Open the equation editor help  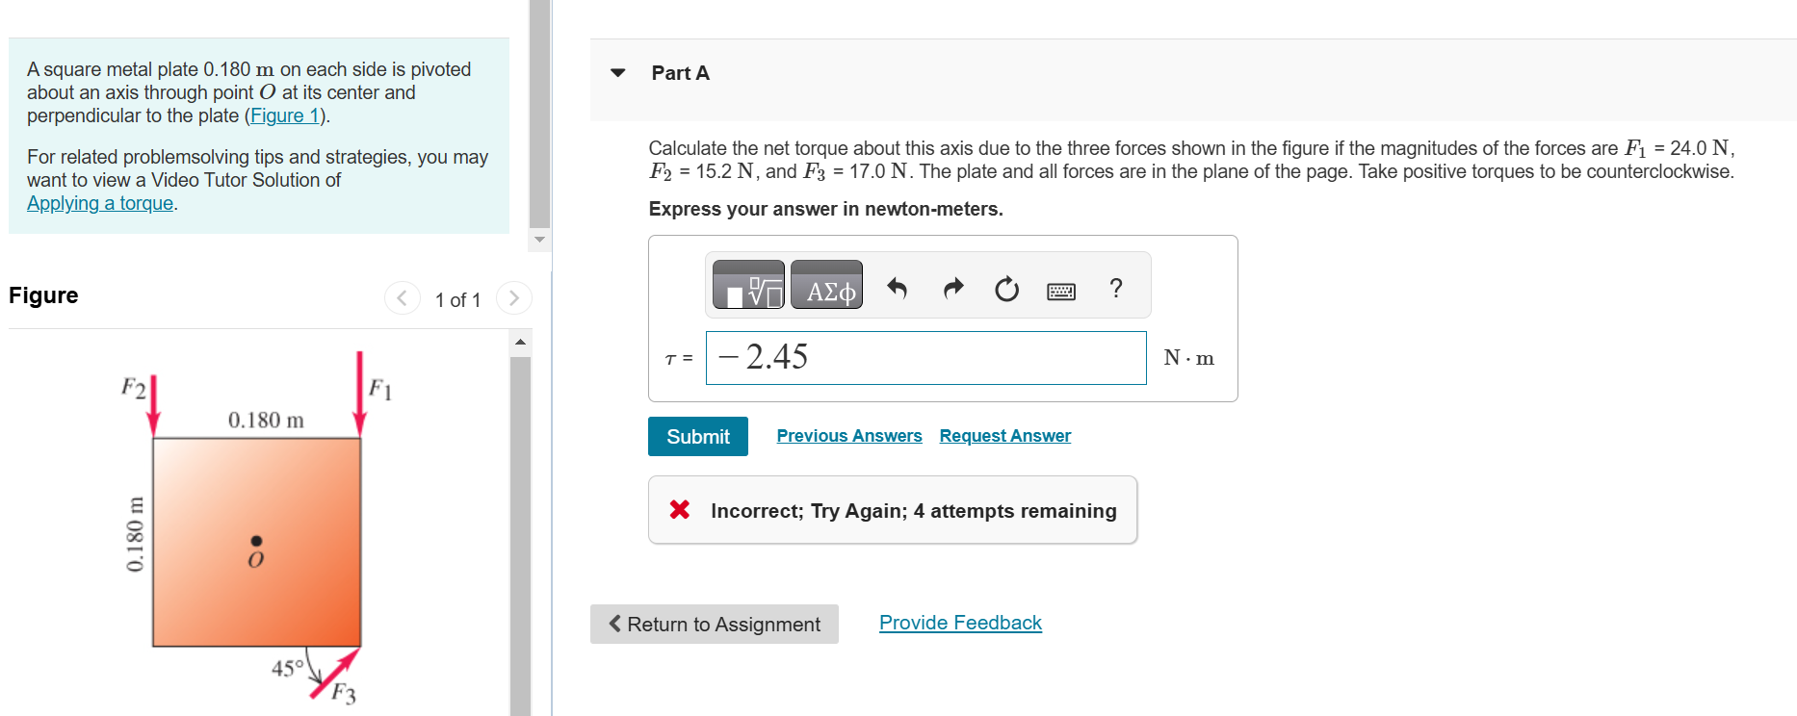1115,288
